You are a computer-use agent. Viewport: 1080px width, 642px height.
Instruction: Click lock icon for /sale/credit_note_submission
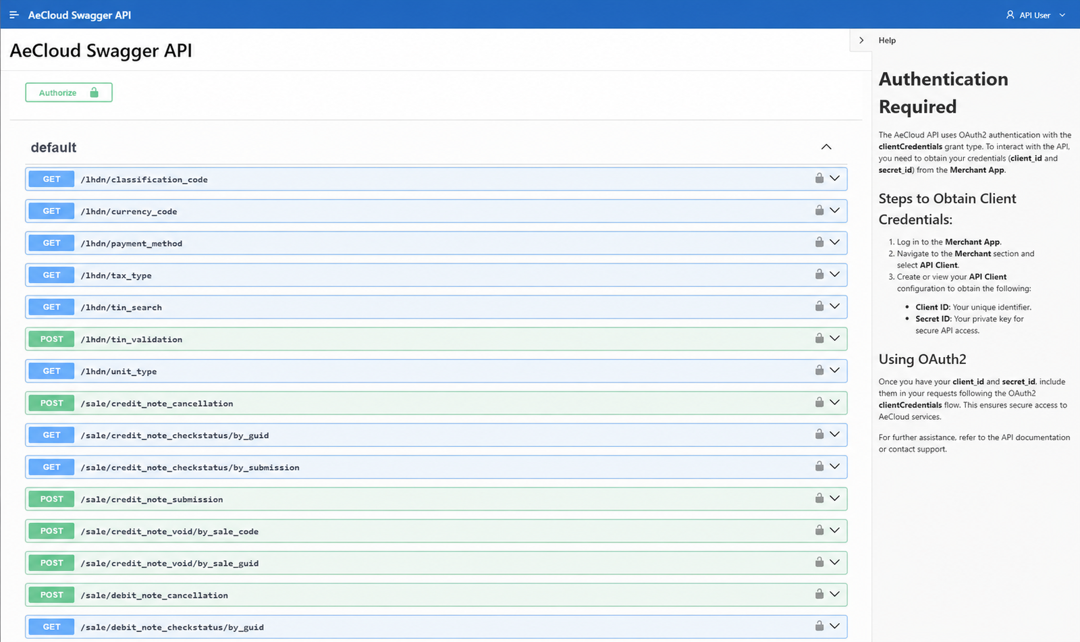tap(819, 498)
